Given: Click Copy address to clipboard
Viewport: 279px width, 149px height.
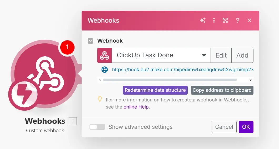Looking at the screenshot, I should click(x=222, y=90).
